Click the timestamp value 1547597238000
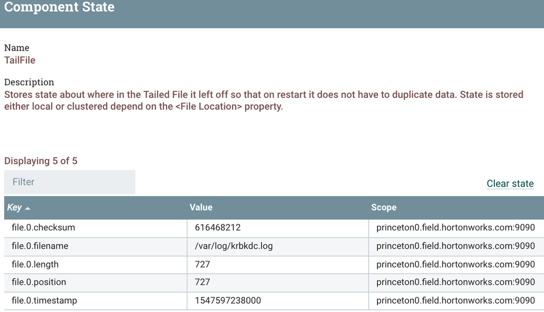The width and height of the screenshot is (544, 312). pyautogui.click(x=228, y=301)
